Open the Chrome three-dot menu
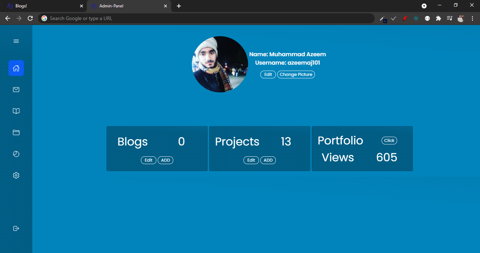Screen dimensions: 480x253 472,18
